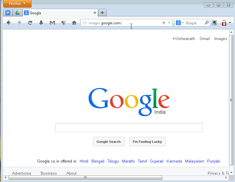Go to the home page
Viewport: 235px width, 182px height.
tap(74, 23)
